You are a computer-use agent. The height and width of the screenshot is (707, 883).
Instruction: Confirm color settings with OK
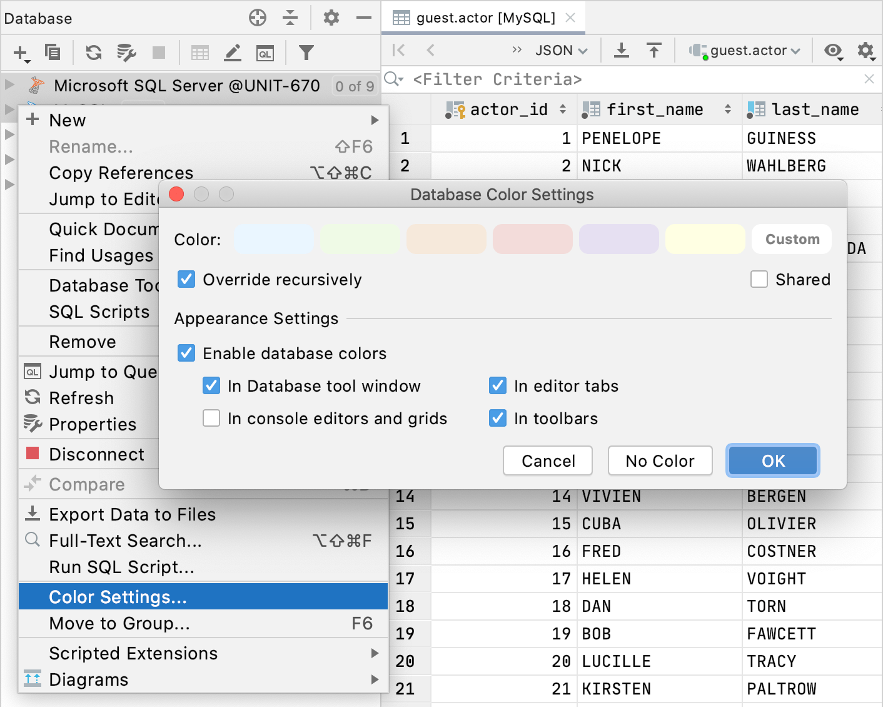click(772, 460)
